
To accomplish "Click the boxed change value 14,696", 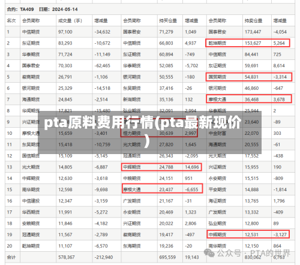I will tap(192, 167).
